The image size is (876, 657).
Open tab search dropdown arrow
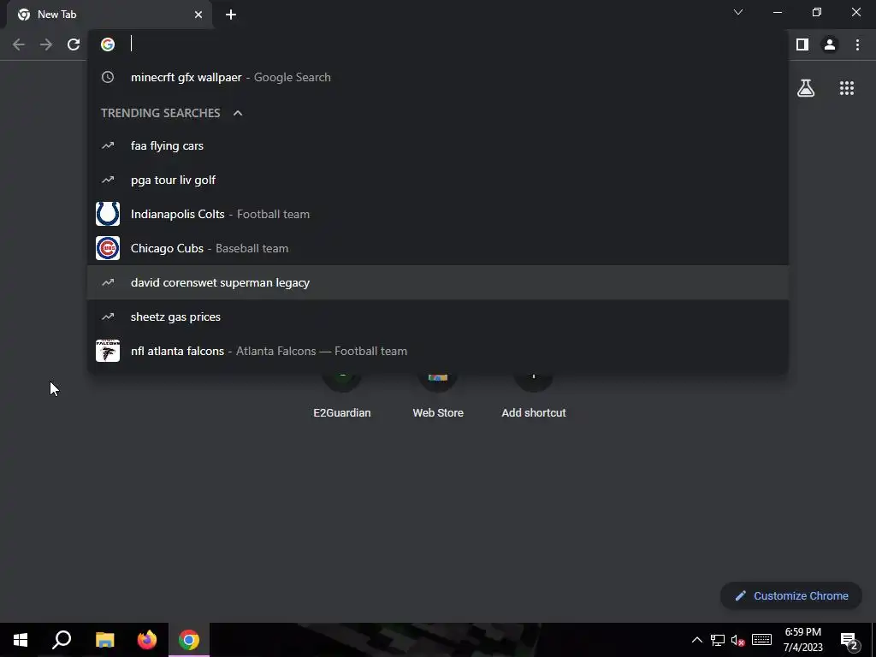(738, 12)
